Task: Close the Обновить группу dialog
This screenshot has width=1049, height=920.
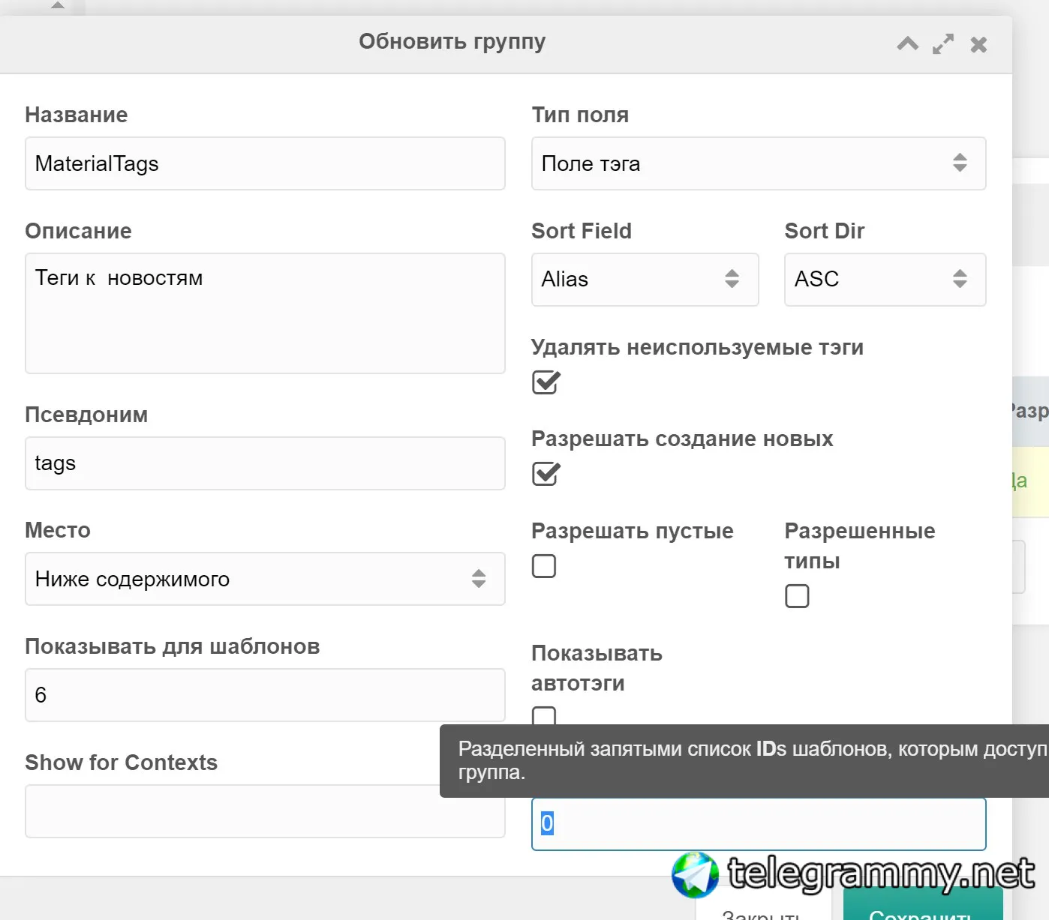Action: click(x=978, y=45)
